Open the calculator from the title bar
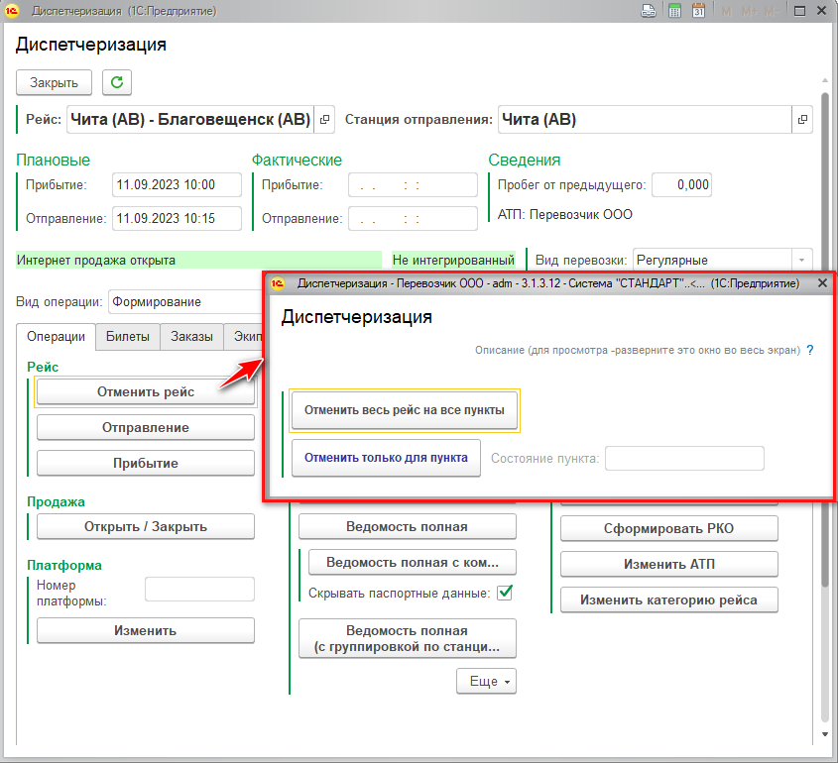This screenshot has width=838, height=763. 674,11
